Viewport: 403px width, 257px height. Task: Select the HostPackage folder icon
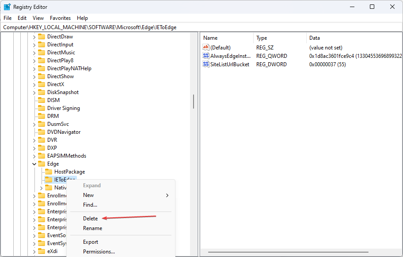point(49,172)
